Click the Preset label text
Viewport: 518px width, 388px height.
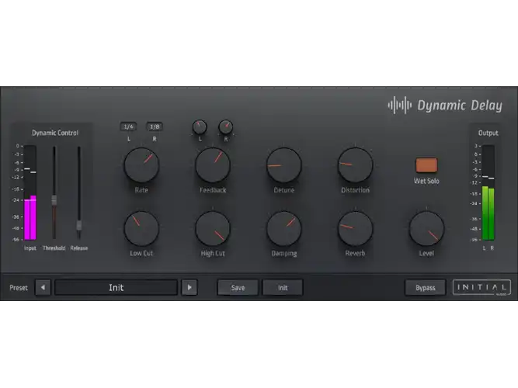pyautogui.click(x=19, y=288)
